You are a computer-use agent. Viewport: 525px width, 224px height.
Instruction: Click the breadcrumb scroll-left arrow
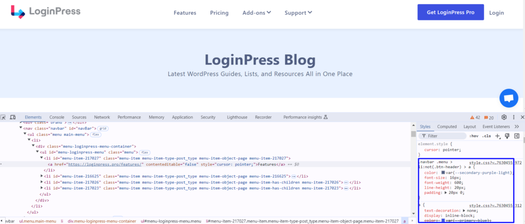point(2,221)
